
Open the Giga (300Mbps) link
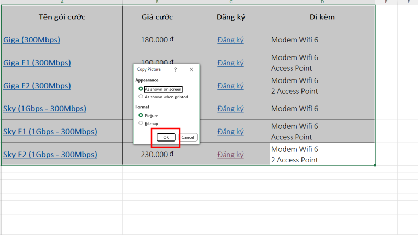click(x=31, y=40)
